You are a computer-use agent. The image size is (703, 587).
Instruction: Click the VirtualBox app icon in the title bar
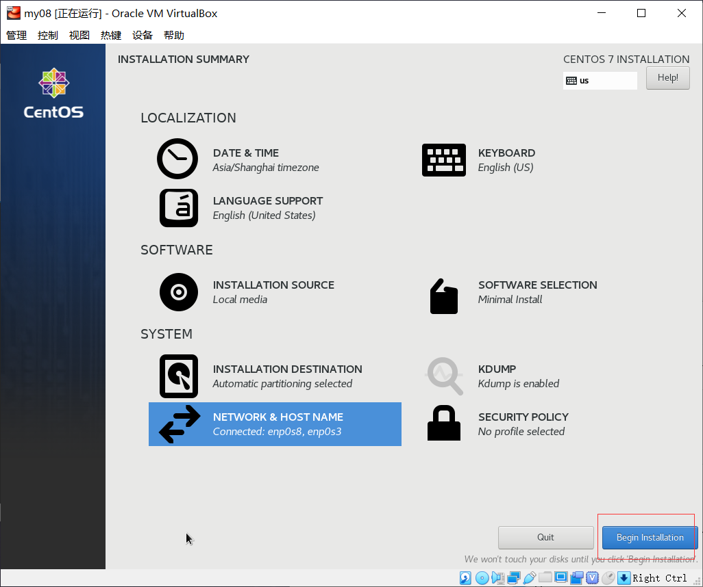click(14, 13)
